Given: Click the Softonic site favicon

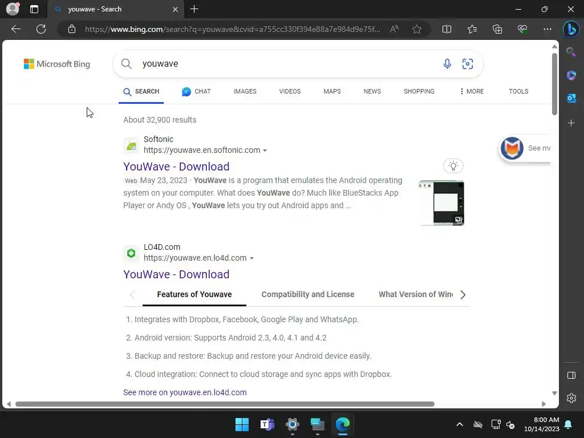Looking at the screenshot, I should pyautogui.click(x=131, y=145).
